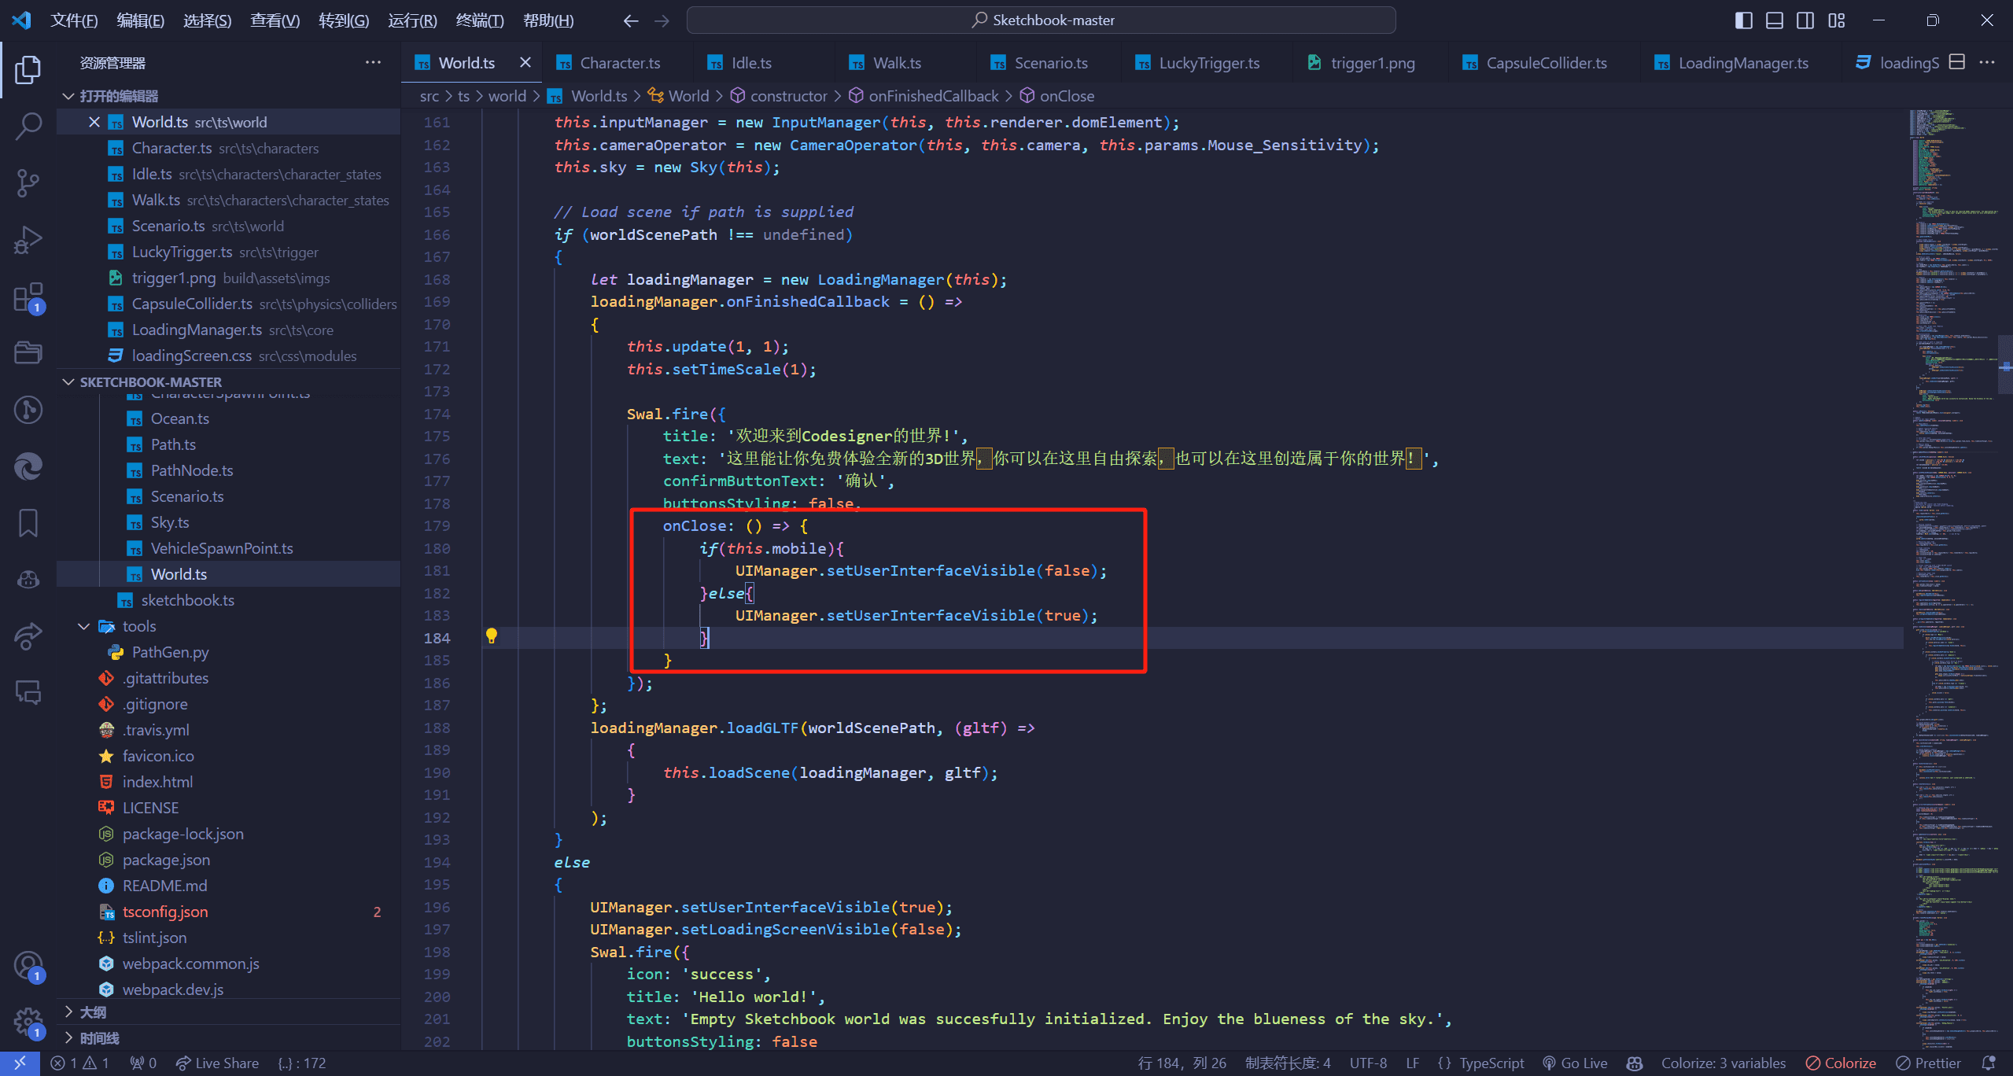
Task: Open GitHub Copilot status icon
Action: tap(1635, 1063)
